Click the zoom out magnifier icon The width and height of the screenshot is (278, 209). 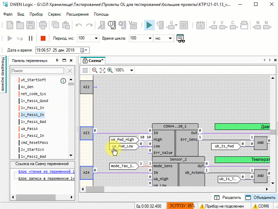pos(95,70)
